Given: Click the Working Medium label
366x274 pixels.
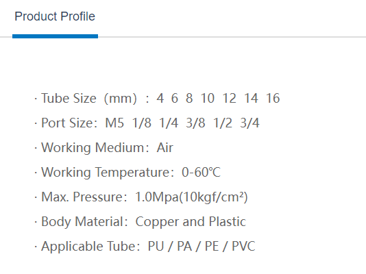Looking at the screenshot, I should coord(95,147).
